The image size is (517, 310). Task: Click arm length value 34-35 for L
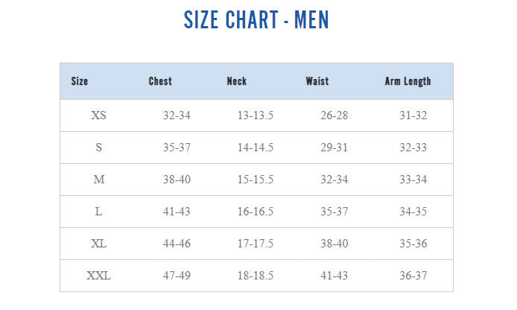point(413,212)
